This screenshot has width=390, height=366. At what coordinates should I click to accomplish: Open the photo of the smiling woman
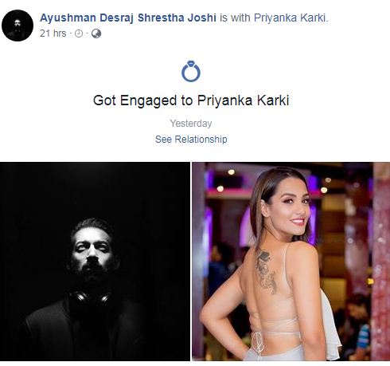click(x=291, y=262)
